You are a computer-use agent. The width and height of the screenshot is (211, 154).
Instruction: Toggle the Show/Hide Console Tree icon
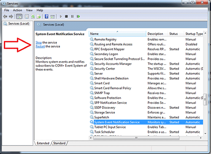(19, 16)
